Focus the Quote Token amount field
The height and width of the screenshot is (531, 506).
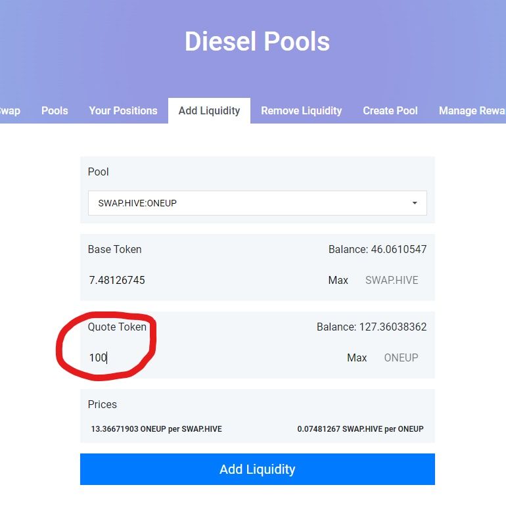214,358
